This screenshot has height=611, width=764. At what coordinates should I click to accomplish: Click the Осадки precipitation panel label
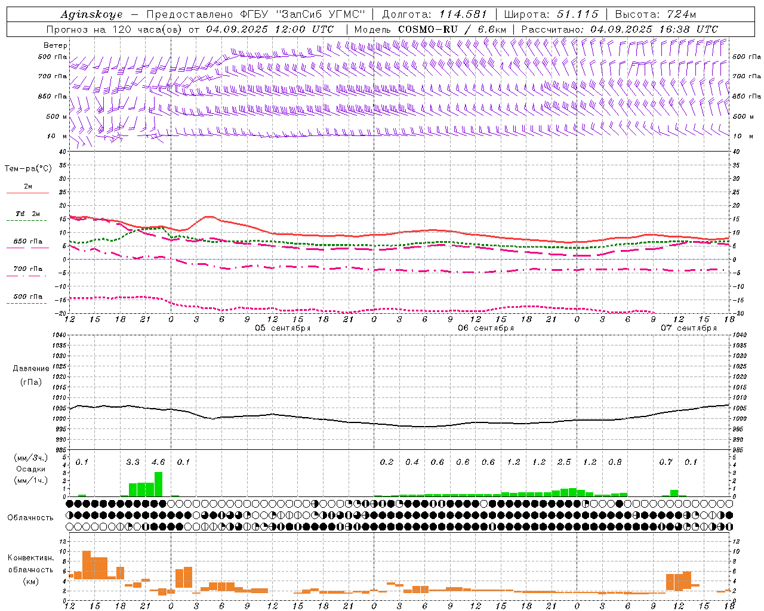(x=30, y=469)
